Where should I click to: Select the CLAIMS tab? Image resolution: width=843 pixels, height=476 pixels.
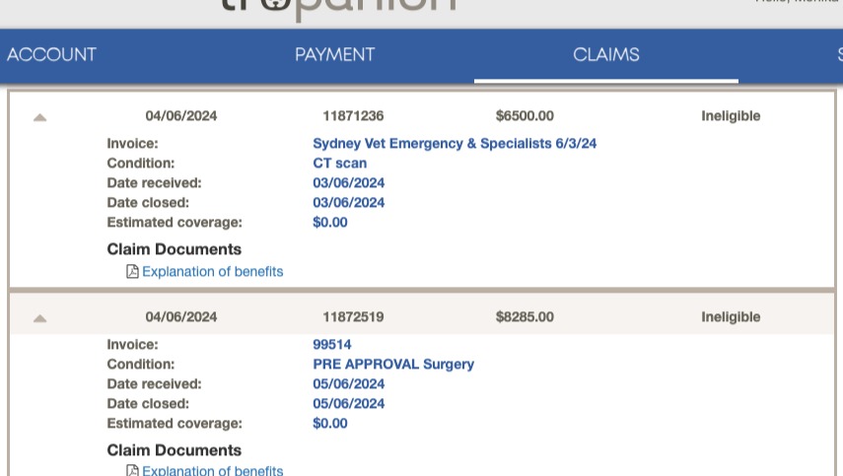606,54
